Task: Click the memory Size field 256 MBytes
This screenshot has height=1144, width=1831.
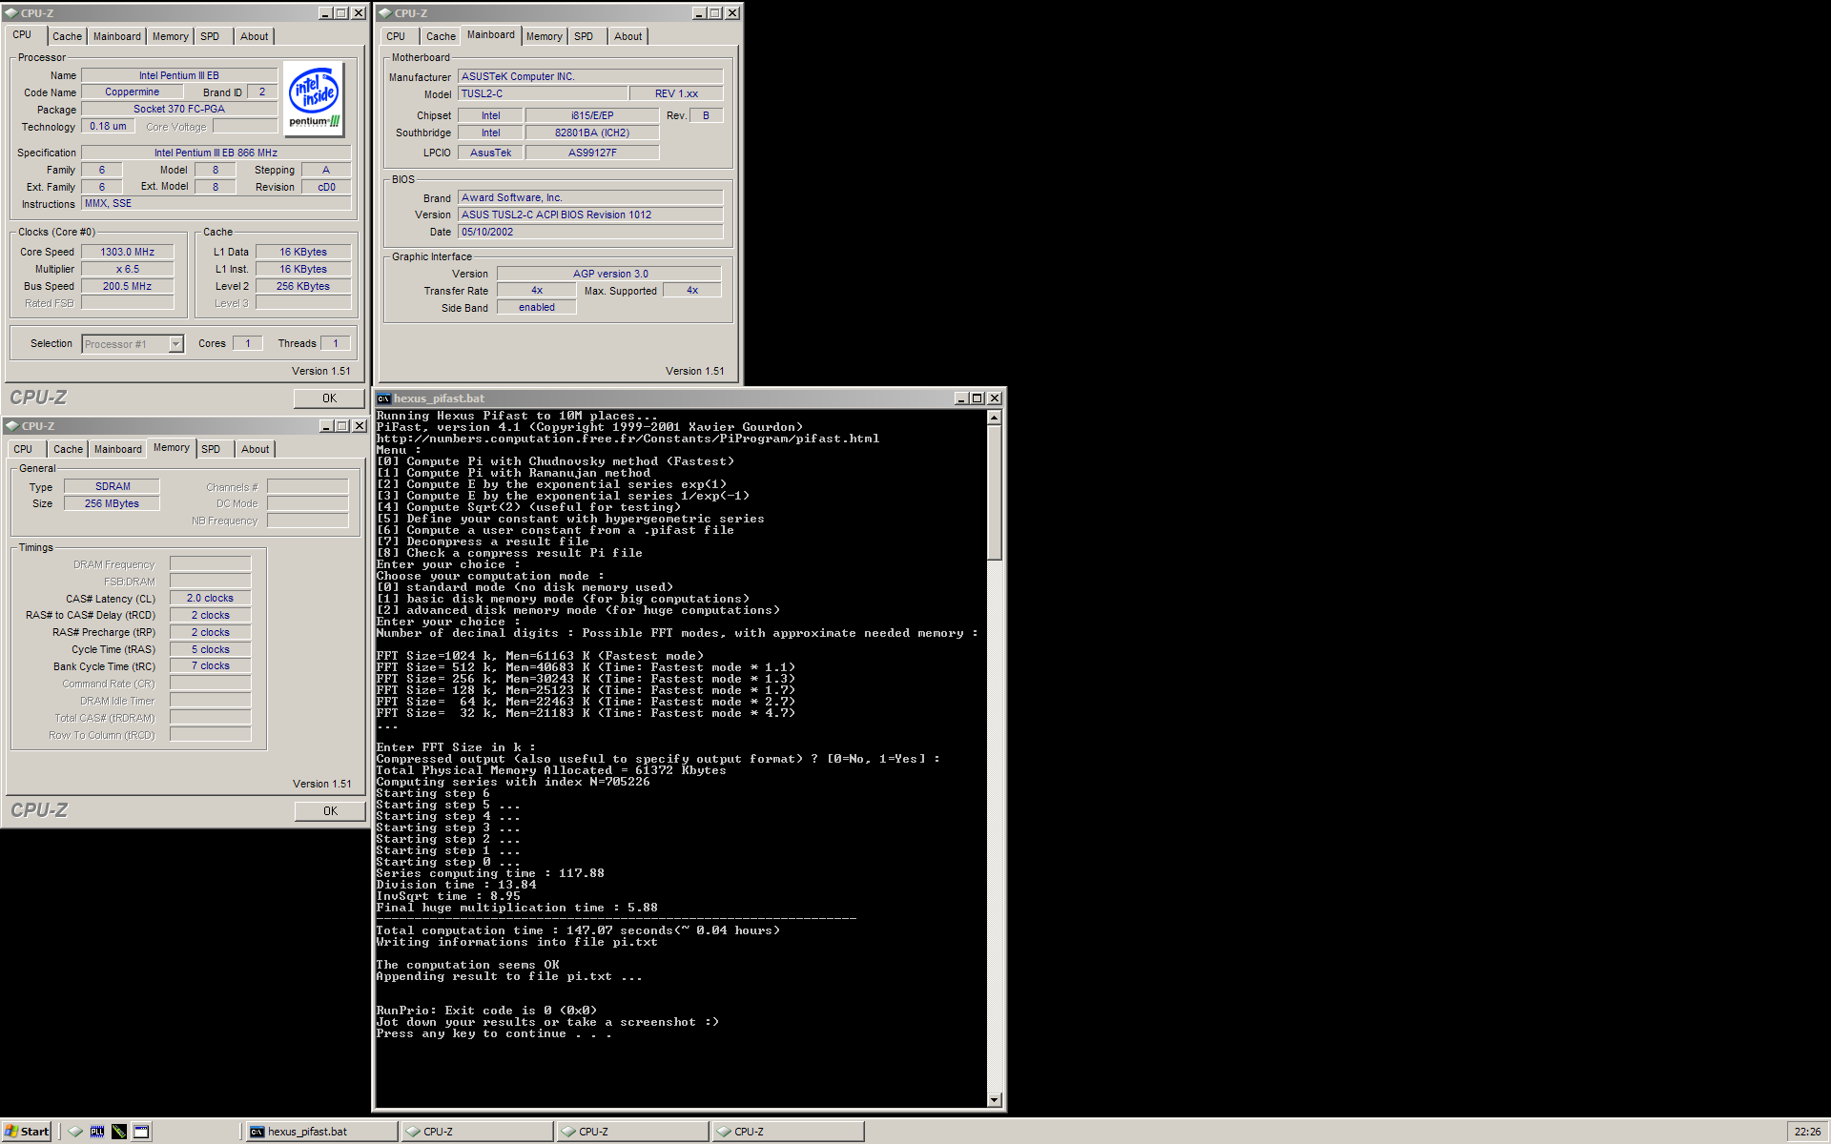Action: coord(113,504)
